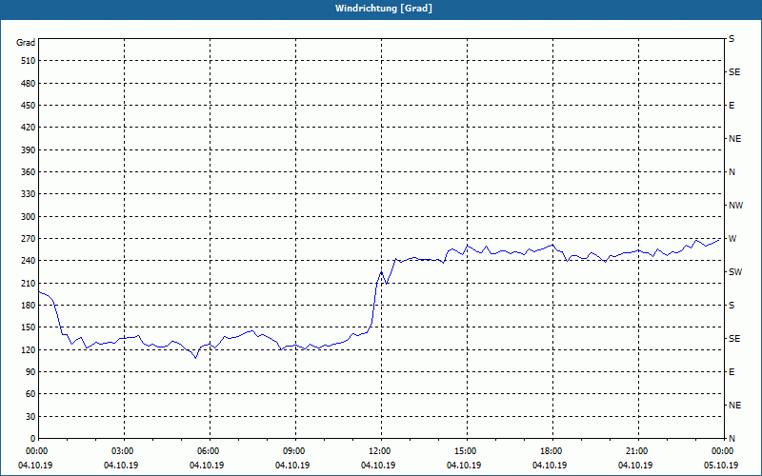The width and height of the screenshot is (762, 476).
Task: Select the 21:00 time axis label
Action: point(636,451)
